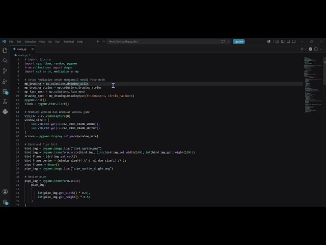Click the "VID_CAP = cv.VideoCapture(0)" line
The width and height of the screenshot is (326, 245).
tap(47, 116)
